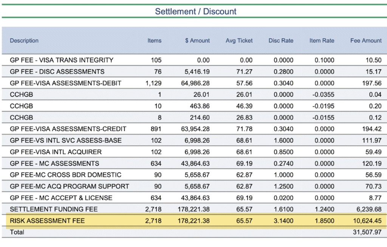The image size is (387, 247).
Task: Click the 891 items value
Action: click(156, 129)
